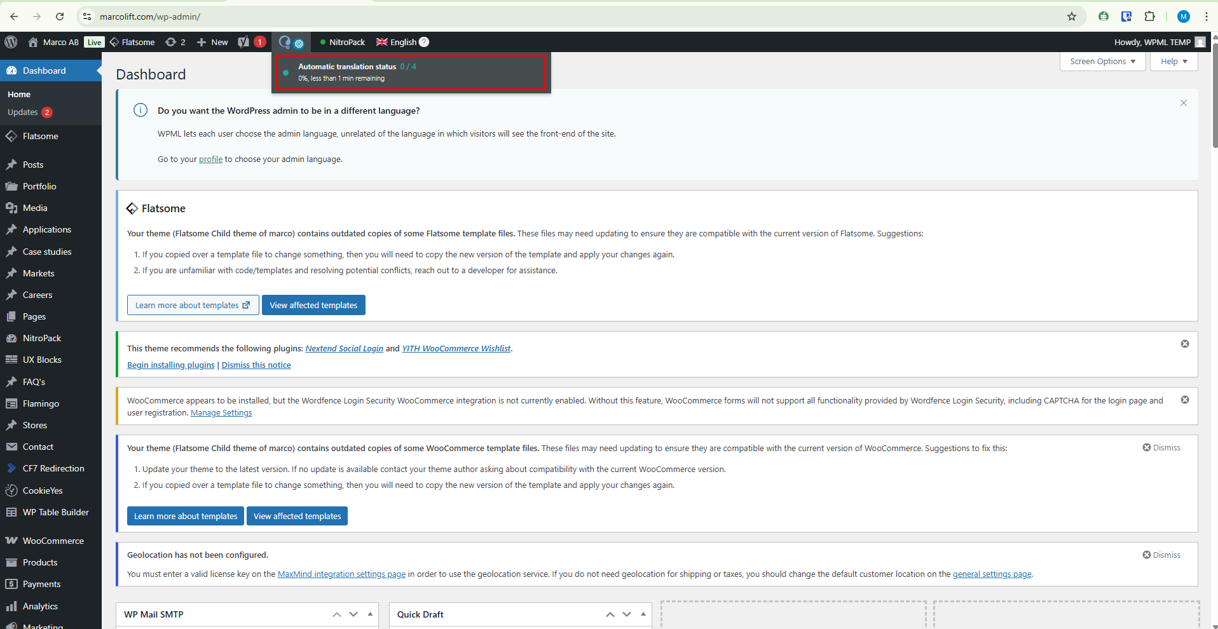The height and width of the screenshot is (629, 1218).
Task: Open the WordPress logo menu
Action: coord(11,42)
